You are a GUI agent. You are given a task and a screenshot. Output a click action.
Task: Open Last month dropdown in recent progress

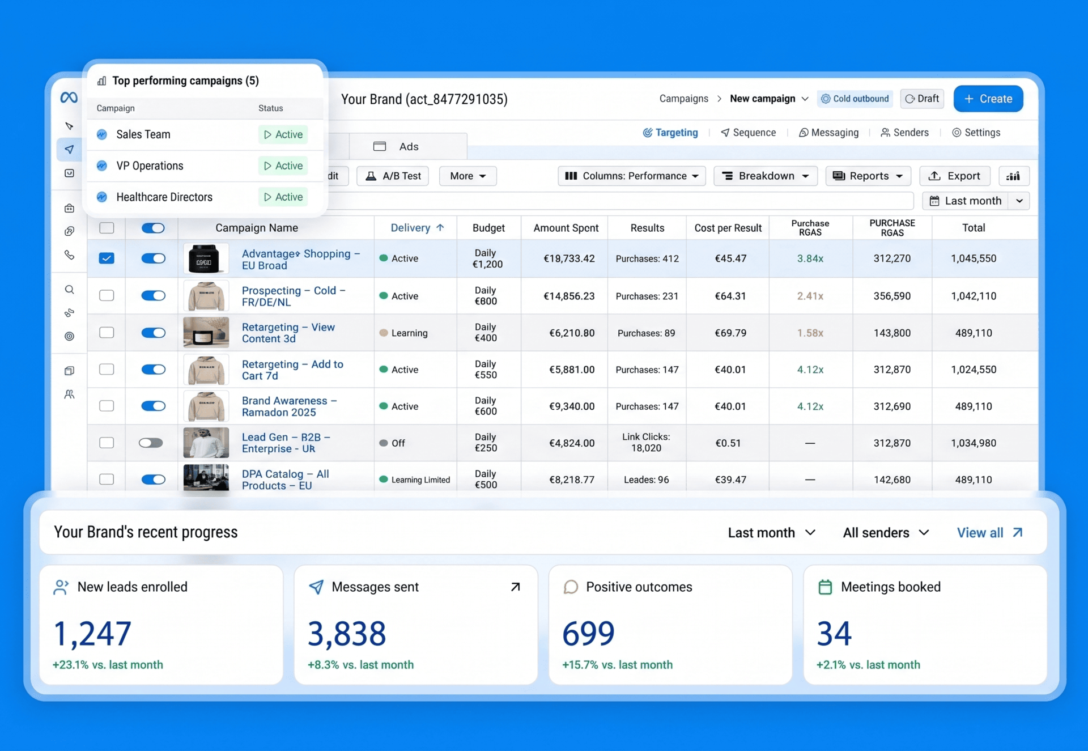click(x=771, y=533)
